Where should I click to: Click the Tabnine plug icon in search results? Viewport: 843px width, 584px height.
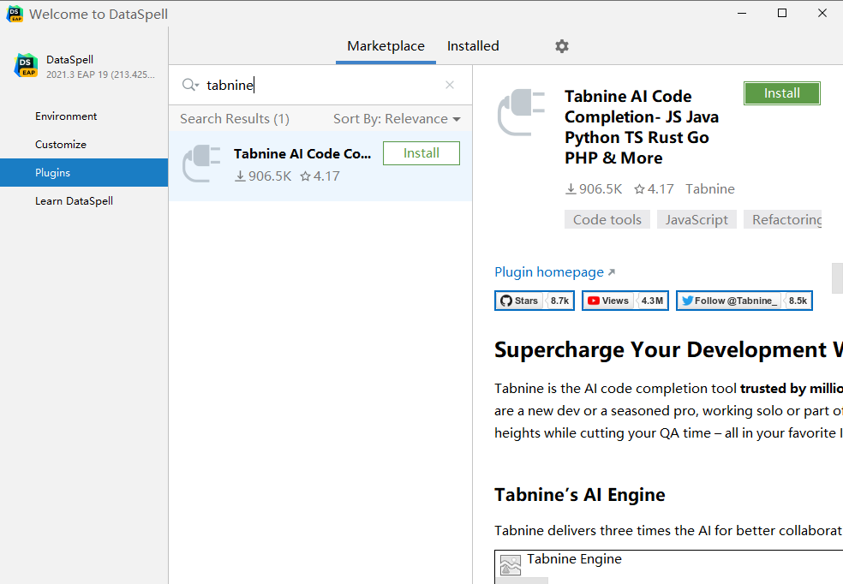coord(201,164)
